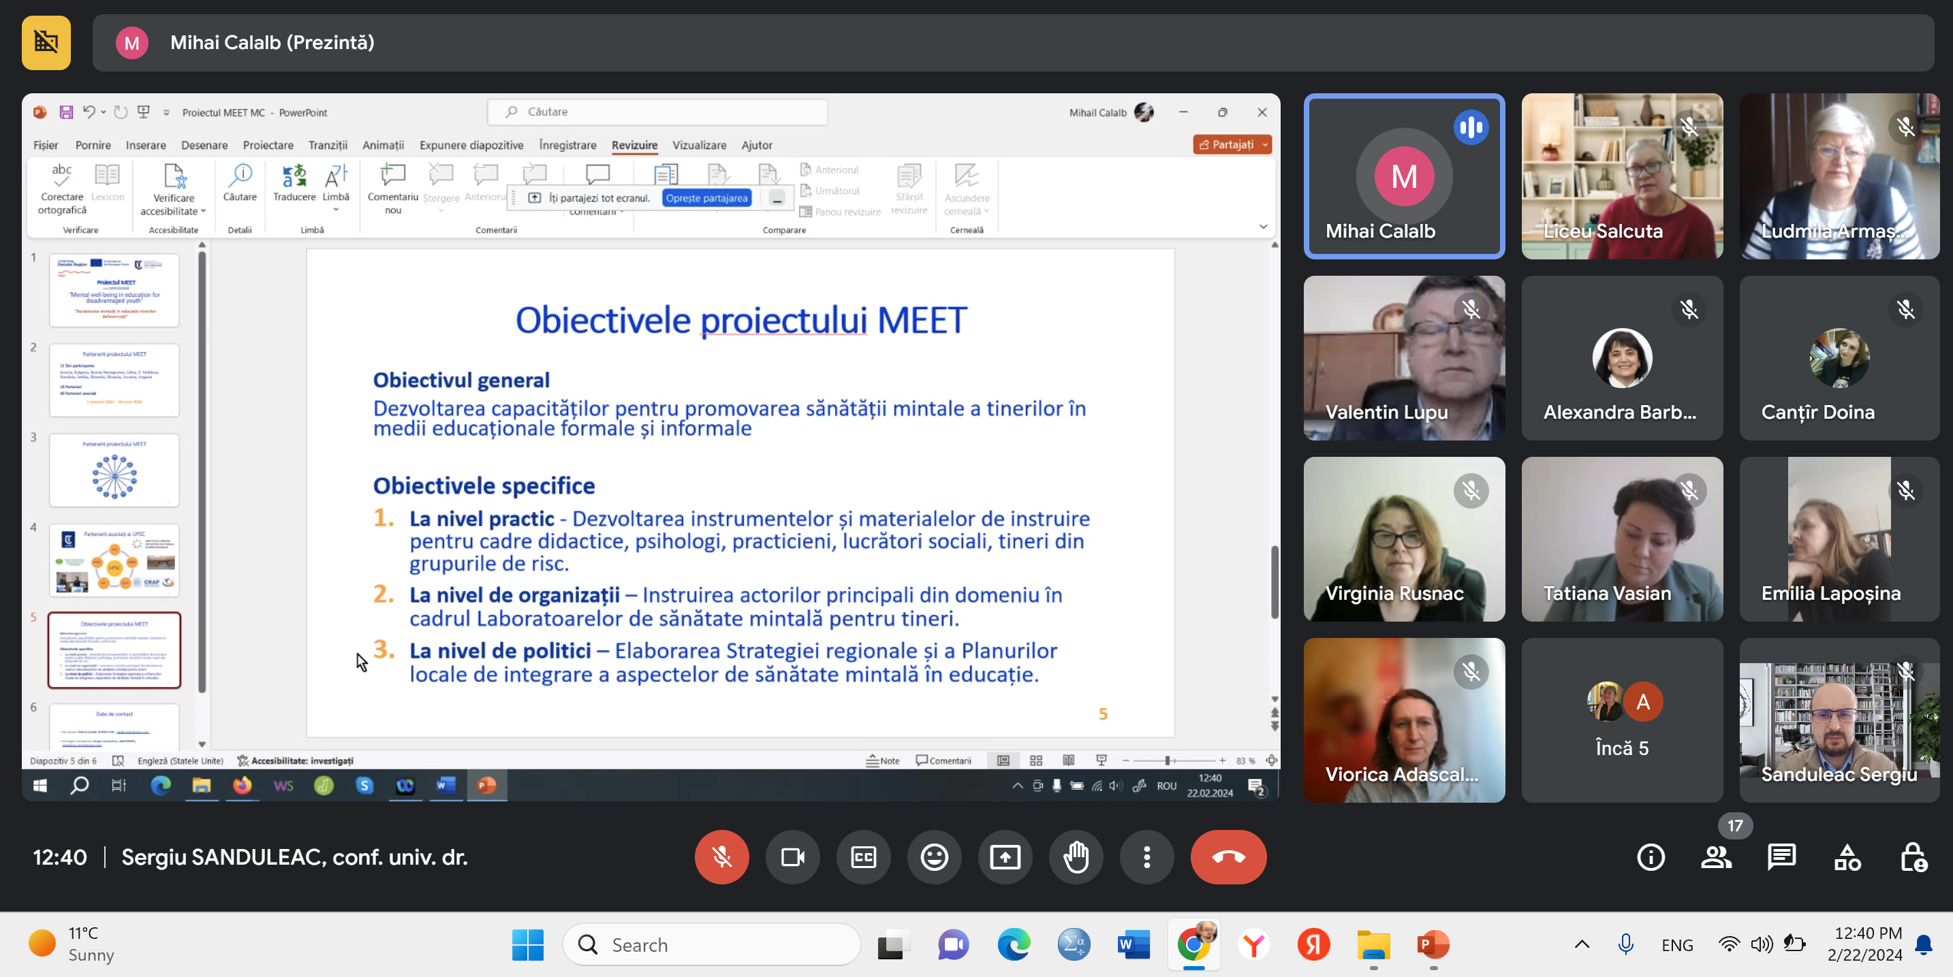This screenshot has width=1953, height=977.
Task: Click the present now screen share icon
Action: [1005, 857]
